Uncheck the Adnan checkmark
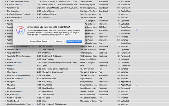This screenshot has width=169, height=106. click(x=5, y=59)
